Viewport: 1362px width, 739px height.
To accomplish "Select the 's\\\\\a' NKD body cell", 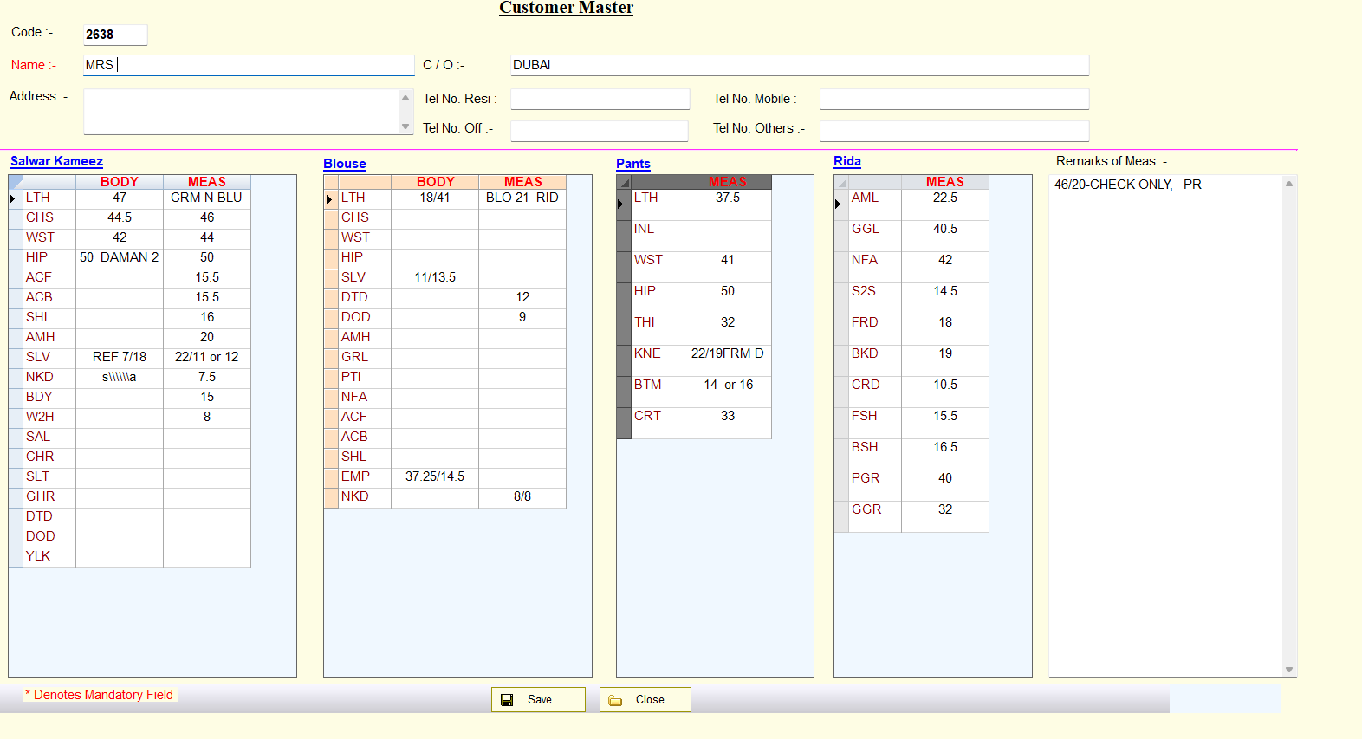I will point(120,378).
